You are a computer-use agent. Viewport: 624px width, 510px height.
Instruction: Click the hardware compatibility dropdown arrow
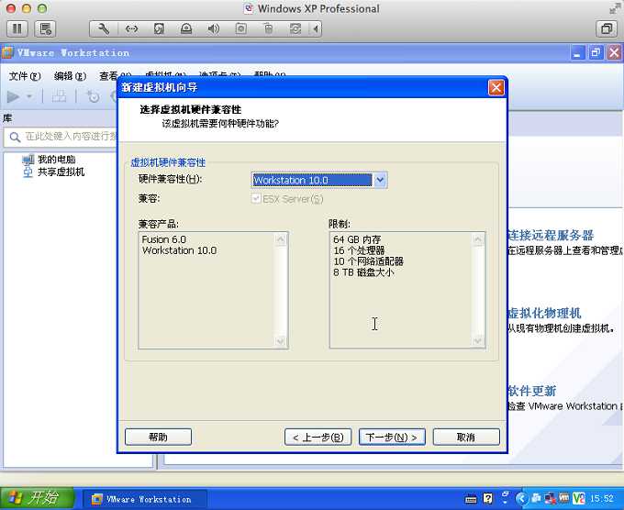pyautogui.click(x=380, y=180)
